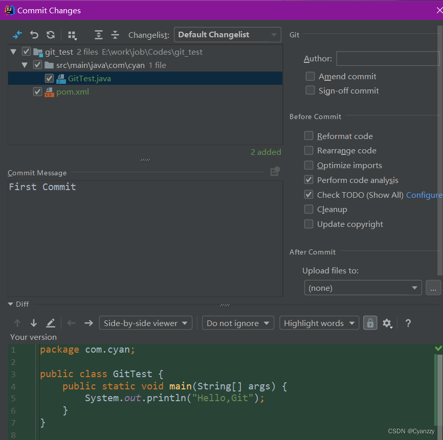Screen dimensions: 443x440
Task: Enable the Amend commit checkbox
Action: pyautogui.click(x=310, y=76)
